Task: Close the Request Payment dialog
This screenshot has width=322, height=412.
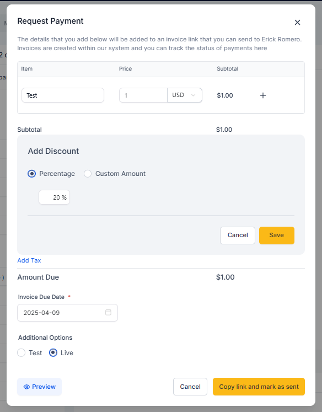Action: [x=297, y=22]
